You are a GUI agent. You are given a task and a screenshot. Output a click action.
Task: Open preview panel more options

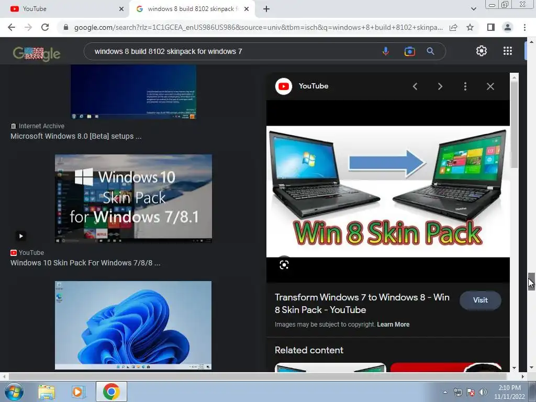click(x=465, y=86)
